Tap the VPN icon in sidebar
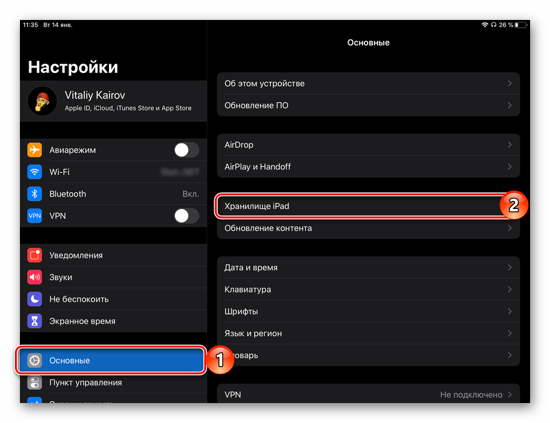550x423 pixels. tap(35, 216)
